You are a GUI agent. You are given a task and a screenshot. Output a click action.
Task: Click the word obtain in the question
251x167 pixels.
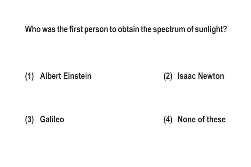pos(129,29)
